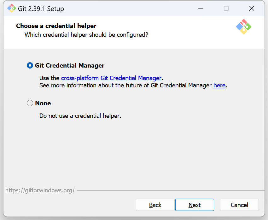The height and width of the screenshot is (220, 268).
Task: Click the Git for Windows logo in header
Action: tap(244, 27)
